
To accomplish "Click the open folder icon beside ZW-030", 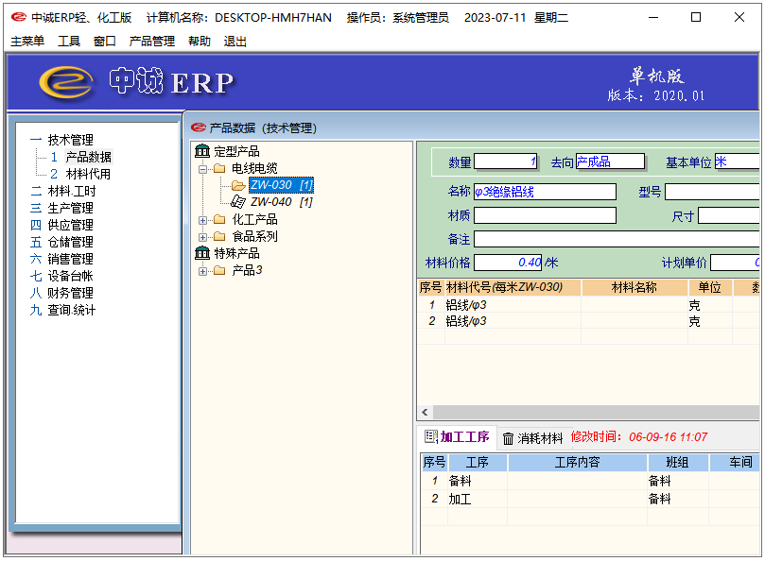I will click(x=238, y=185).
